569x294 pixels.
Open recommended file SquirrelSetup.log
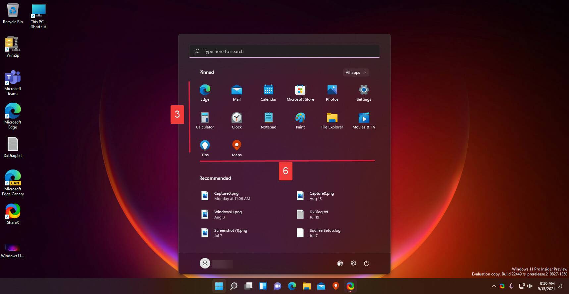(x=325, y=233)
